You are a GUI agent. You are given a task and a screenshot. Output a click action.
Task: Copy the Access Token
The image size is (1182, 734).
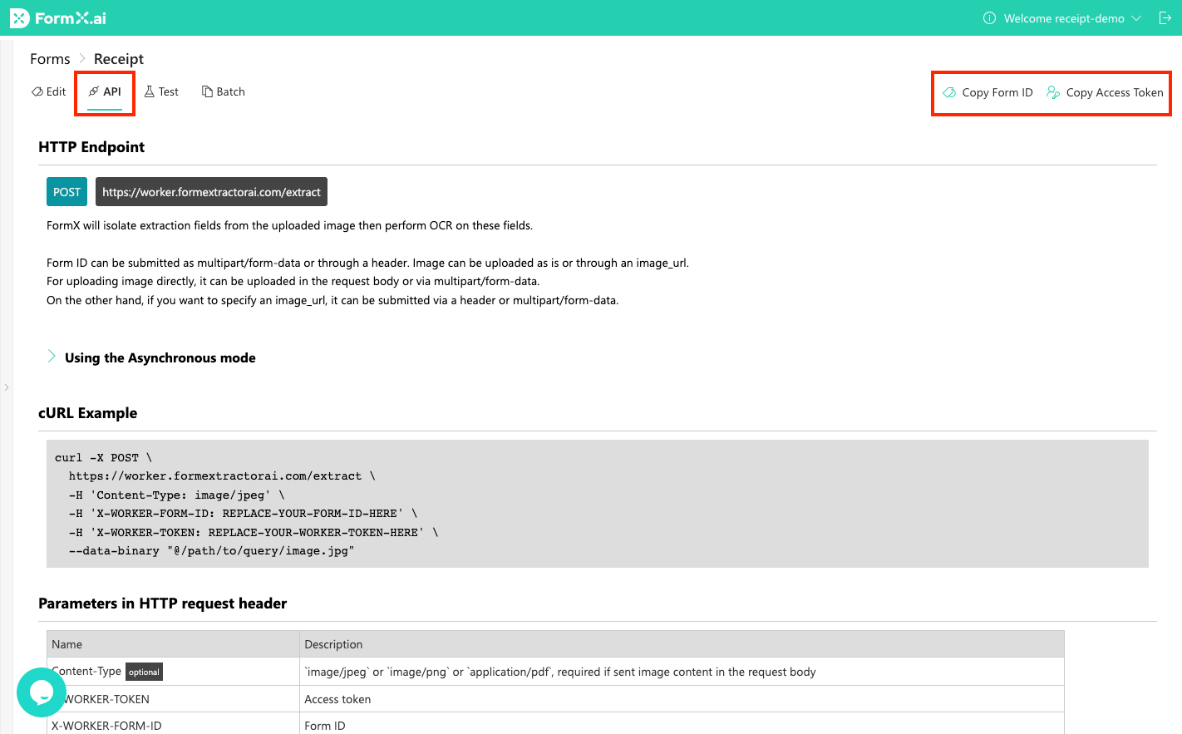[x=1106, y=92]
